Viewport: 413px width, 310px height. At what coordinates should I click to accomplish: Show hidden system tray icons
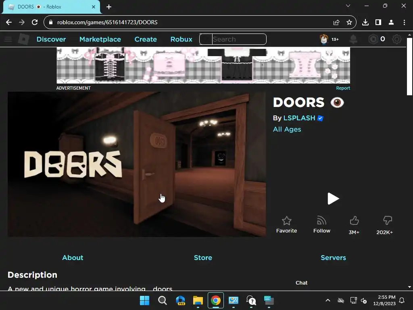click(x=328, y=300)
